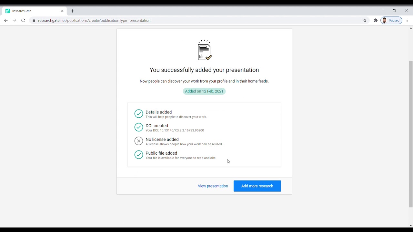Click the presentation document success icon
The height and width of the screenshot is (232, 413).
click(205, 50)
